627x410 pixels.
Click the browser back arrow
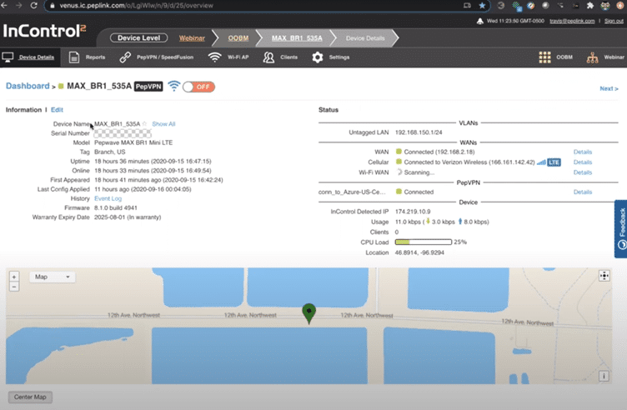4,6
